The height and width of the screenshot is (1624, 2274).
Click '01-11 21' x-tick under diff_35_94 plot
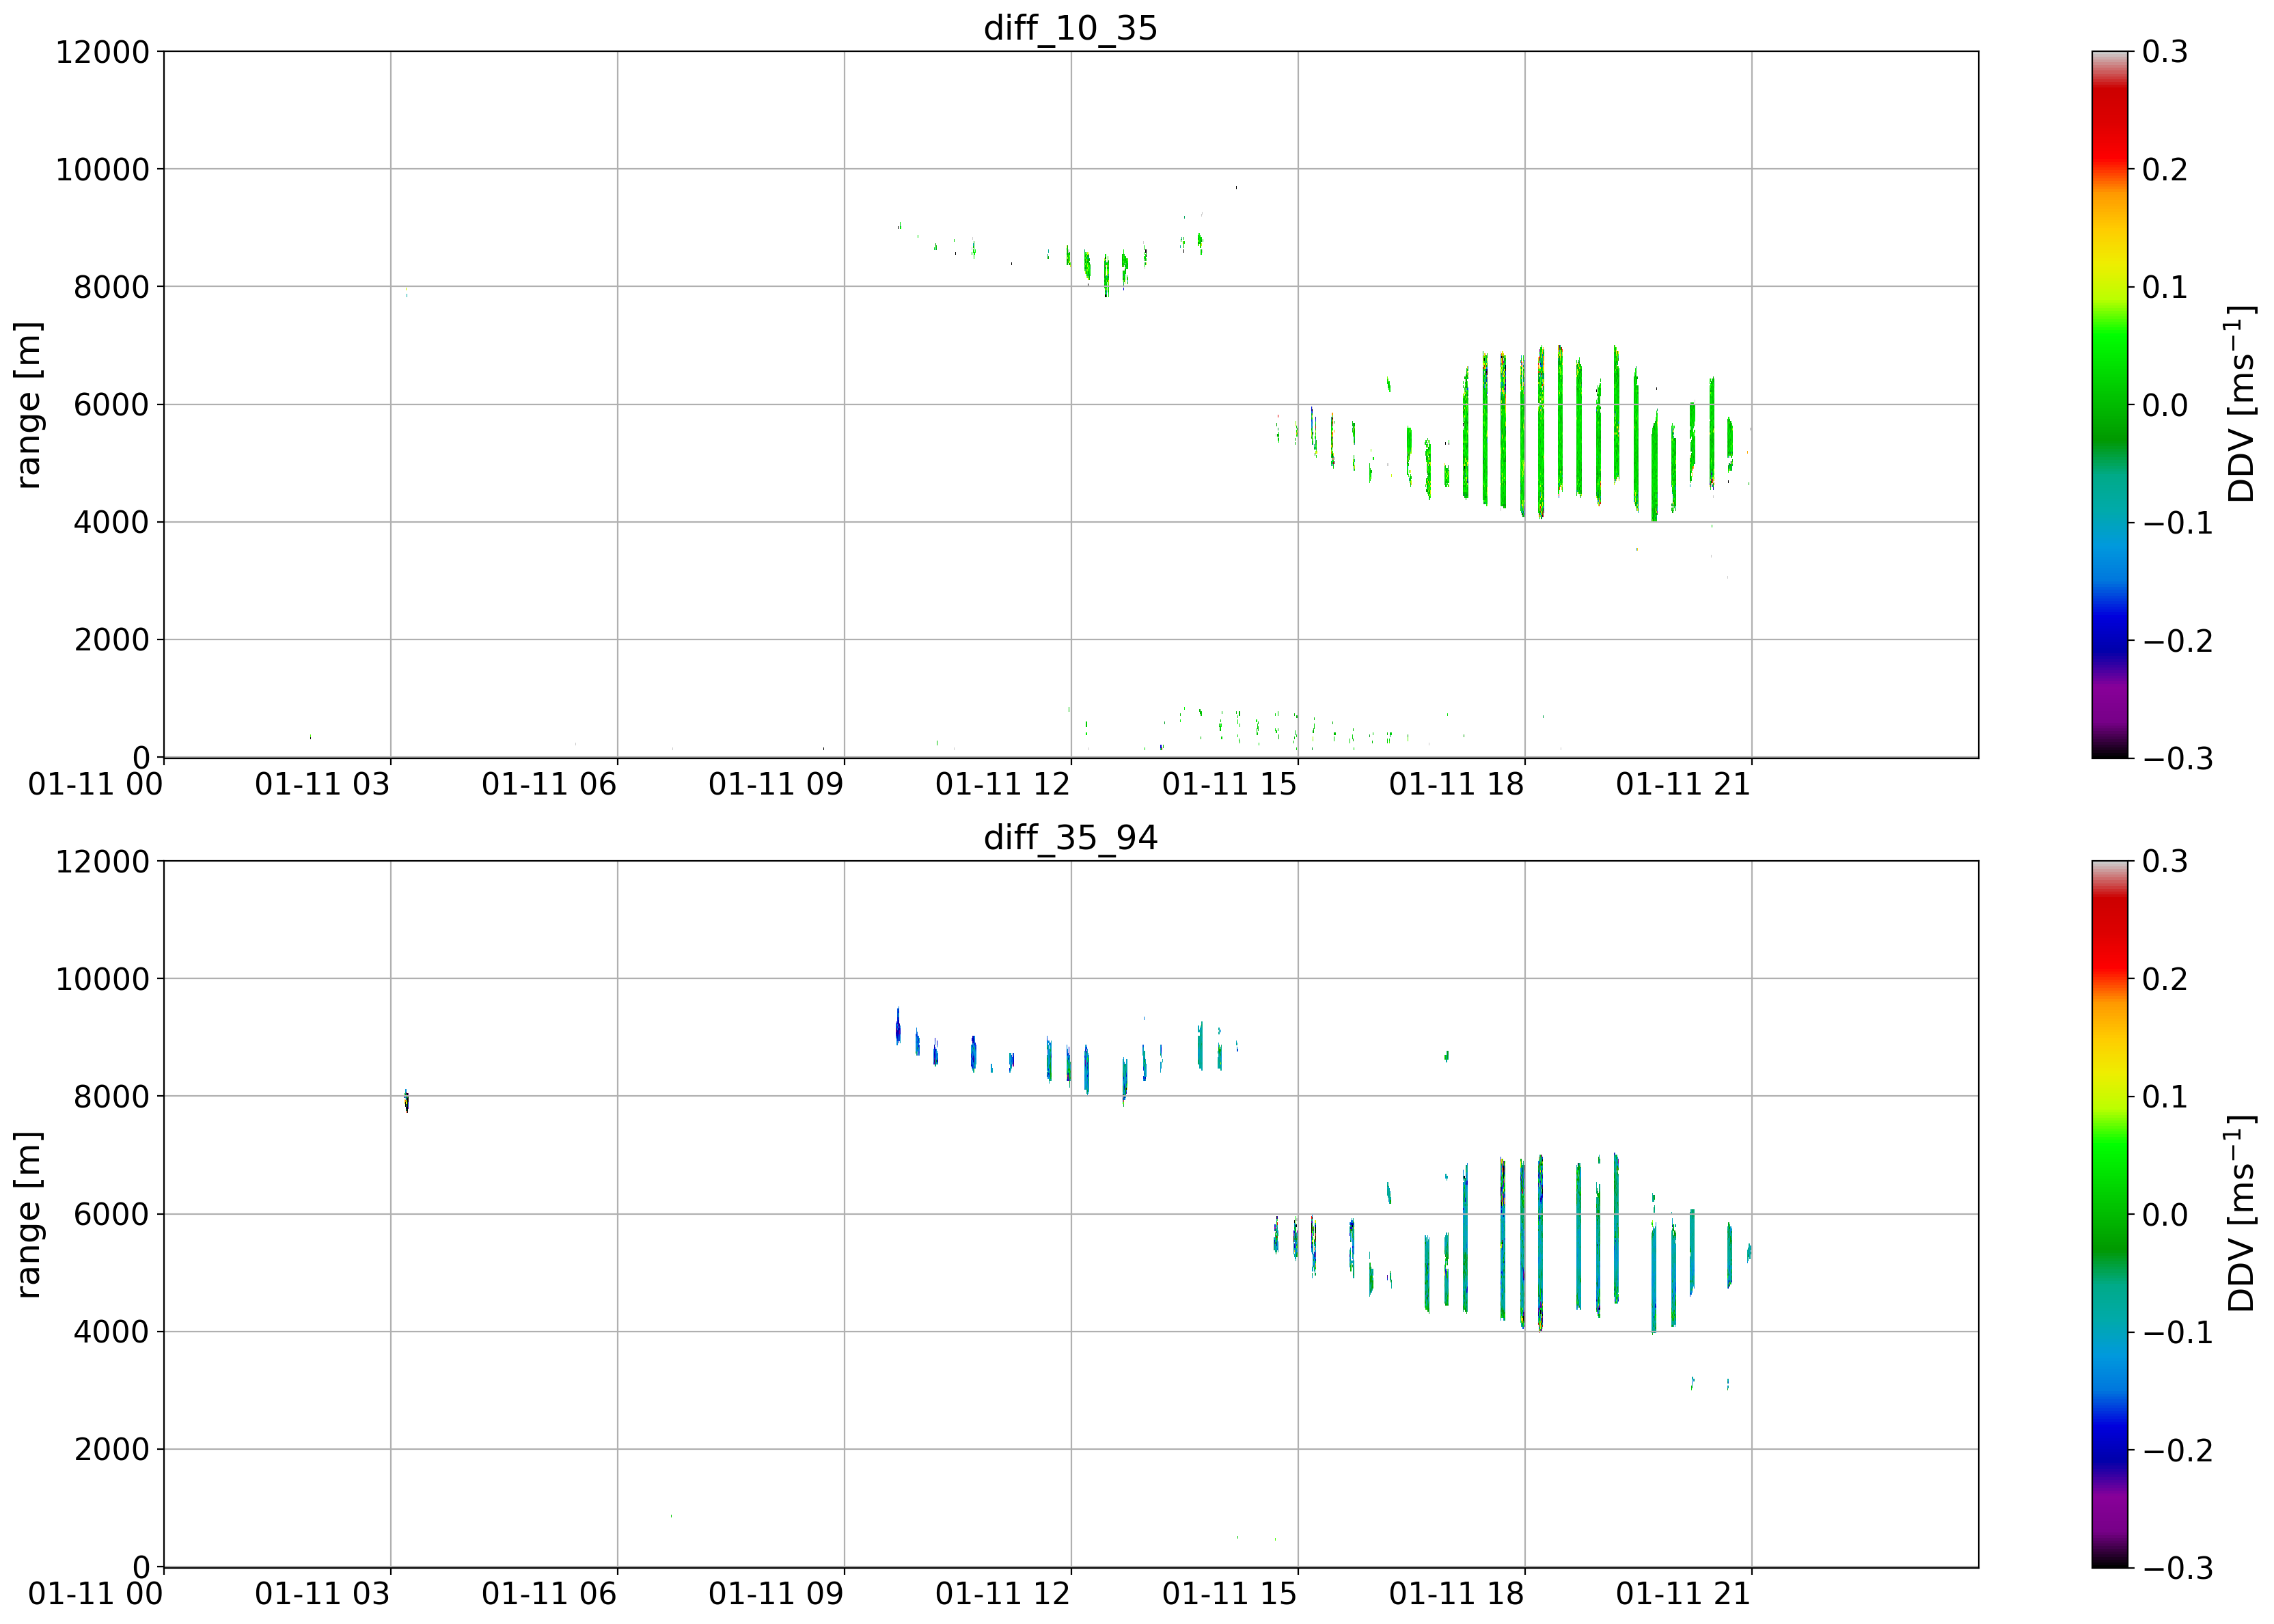[x=1684, y=1594]
